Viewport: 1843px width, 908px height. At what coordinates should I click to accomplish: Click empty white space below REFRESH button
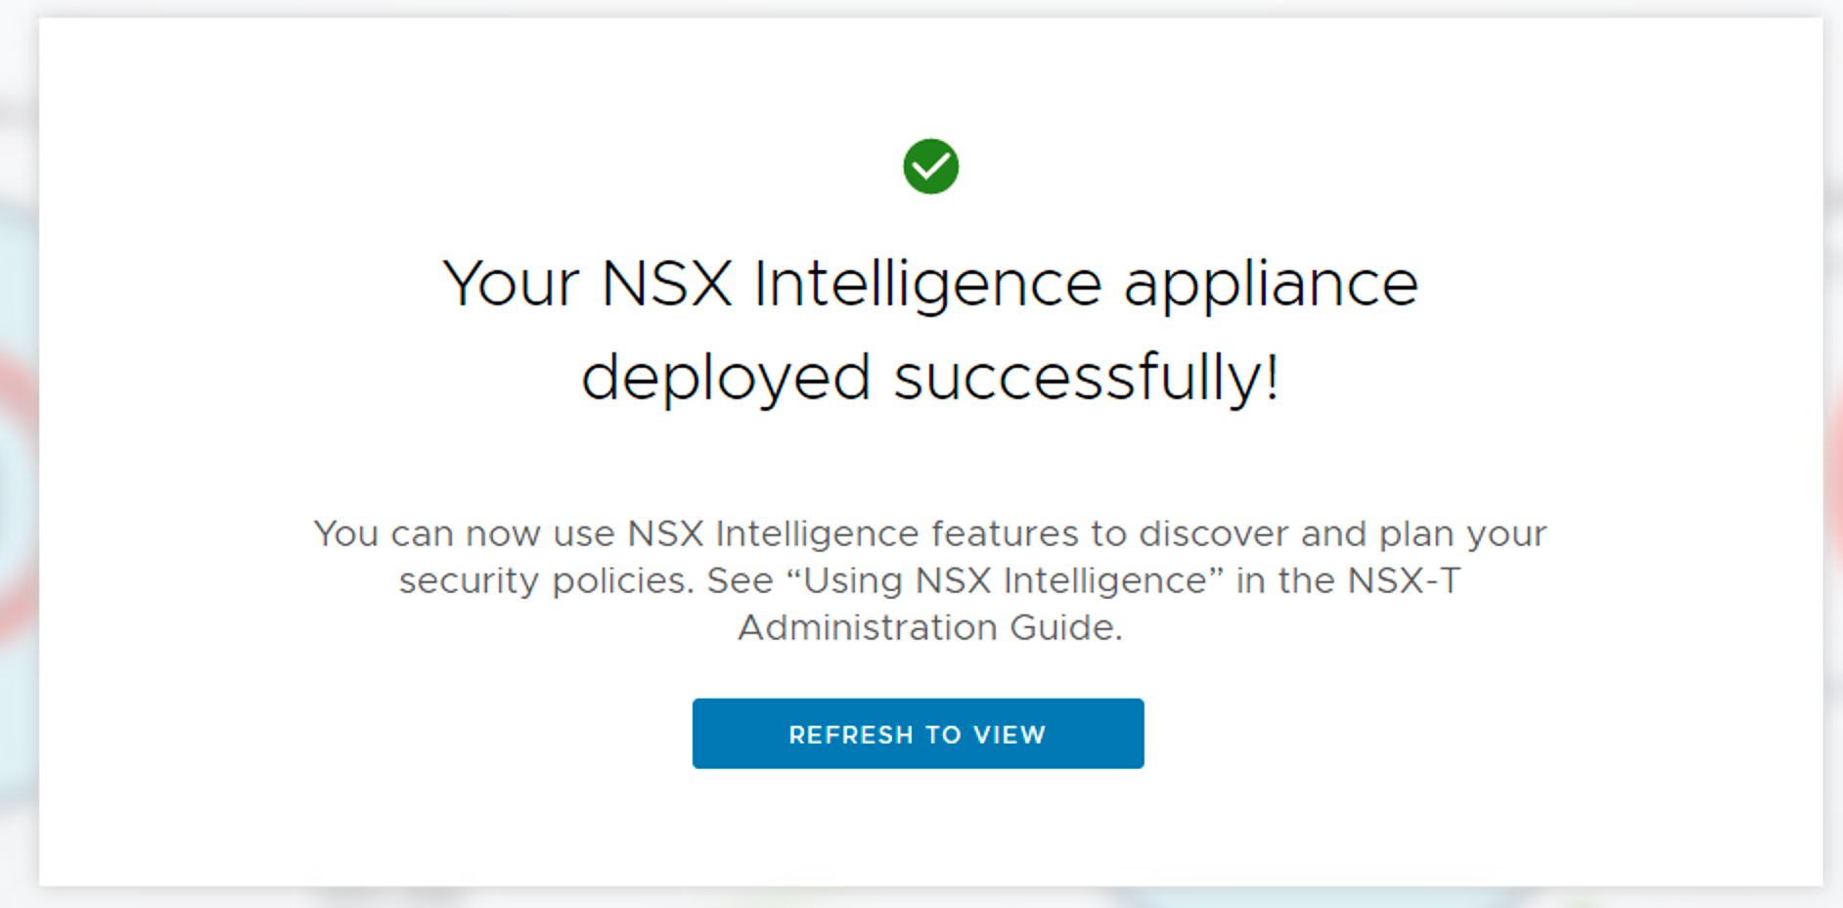918,830
